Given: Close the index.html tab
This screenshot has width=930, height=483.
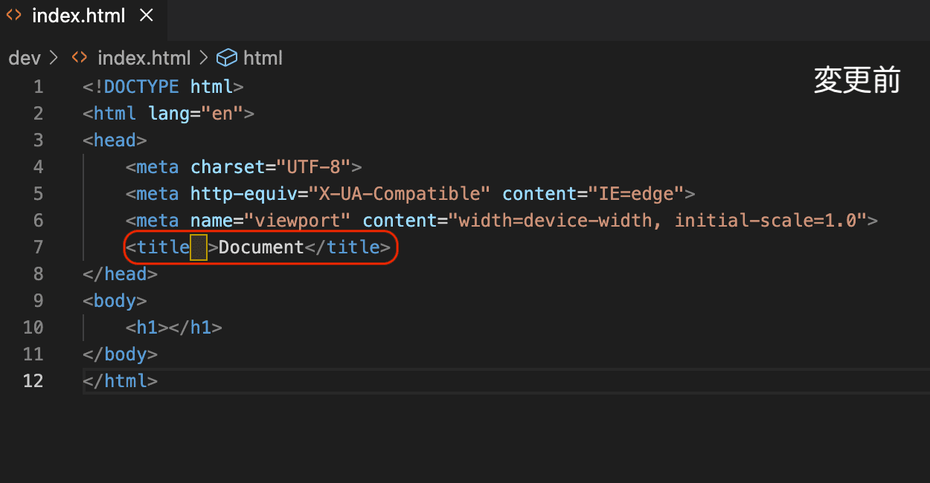Looking at the screenshot, I should [147, 16].
